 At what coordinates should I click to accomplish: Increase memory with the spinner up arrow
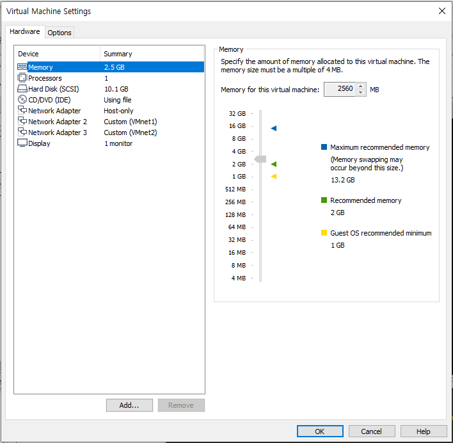click(360, 86)
